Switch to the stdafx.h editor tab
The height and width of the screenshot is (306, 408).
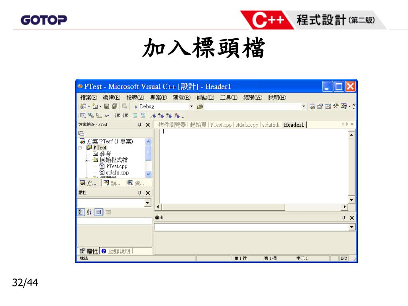tap(271, 125)
